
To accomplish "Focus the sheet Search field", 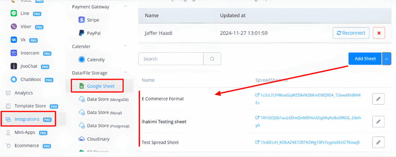I will tap(171, 59).
